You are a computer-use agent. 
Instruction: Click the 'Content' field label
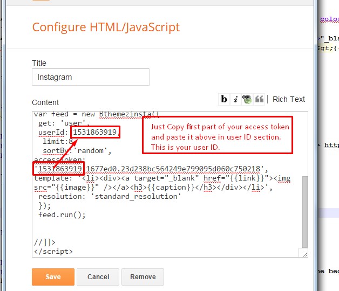tap(45, 102)
